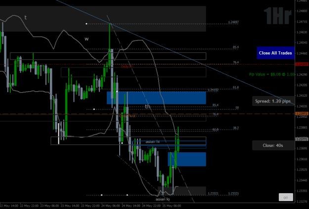The width and height of the screenshot is (309, 209).
Task: Click the 23 May 06:00 time label
Action: point(50,206)
